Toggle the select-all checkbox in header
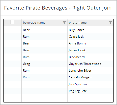The height and width of the screenshot is (105, 117). pos(12,22)
